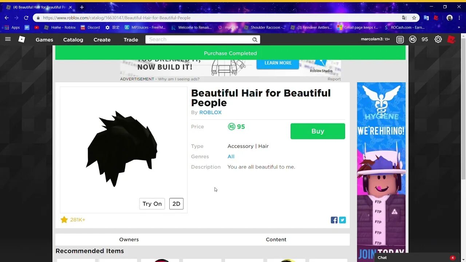Open the Apps bookmarks shortcut
The height and width of the screenshot is (262, 466).
coord(12,27)
